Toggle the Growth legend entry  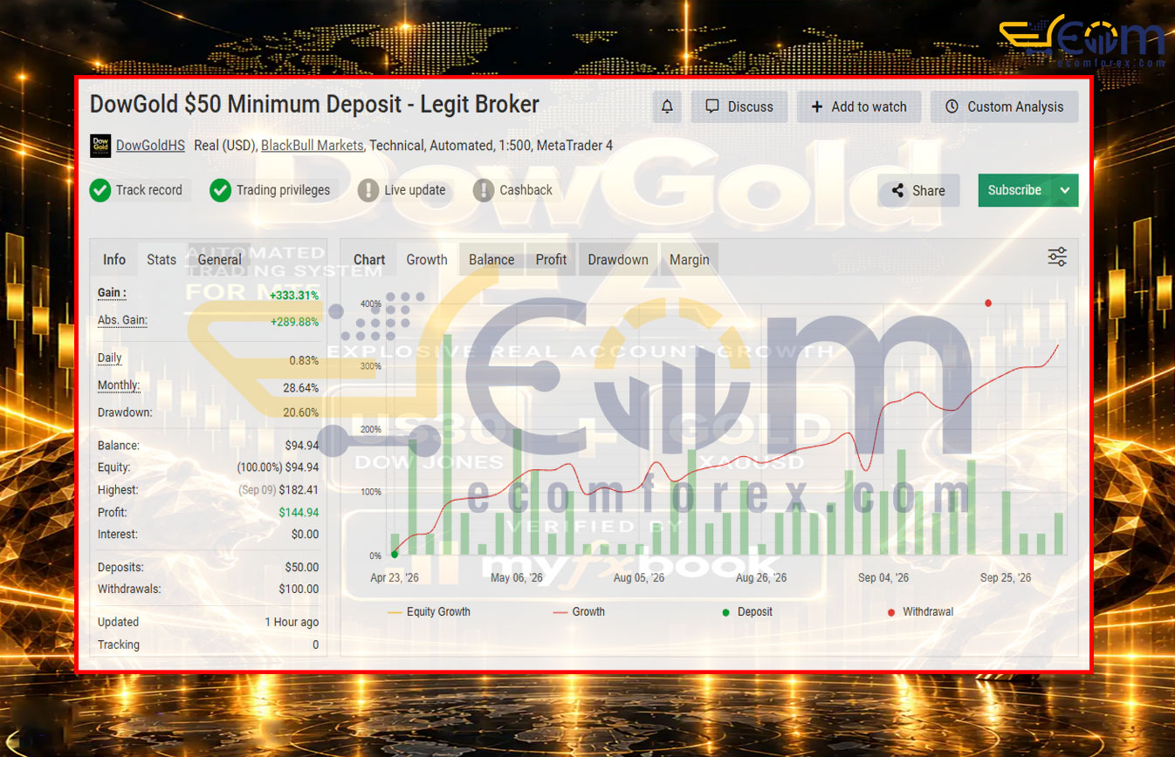click(579, 612)
